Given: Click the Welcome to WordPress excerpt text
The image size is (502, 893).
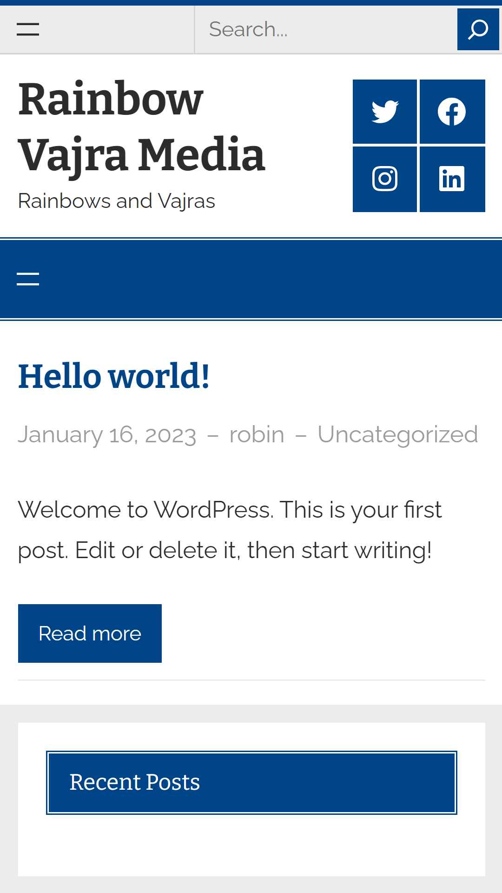Looking at the screenshot, I should [230, 530].
